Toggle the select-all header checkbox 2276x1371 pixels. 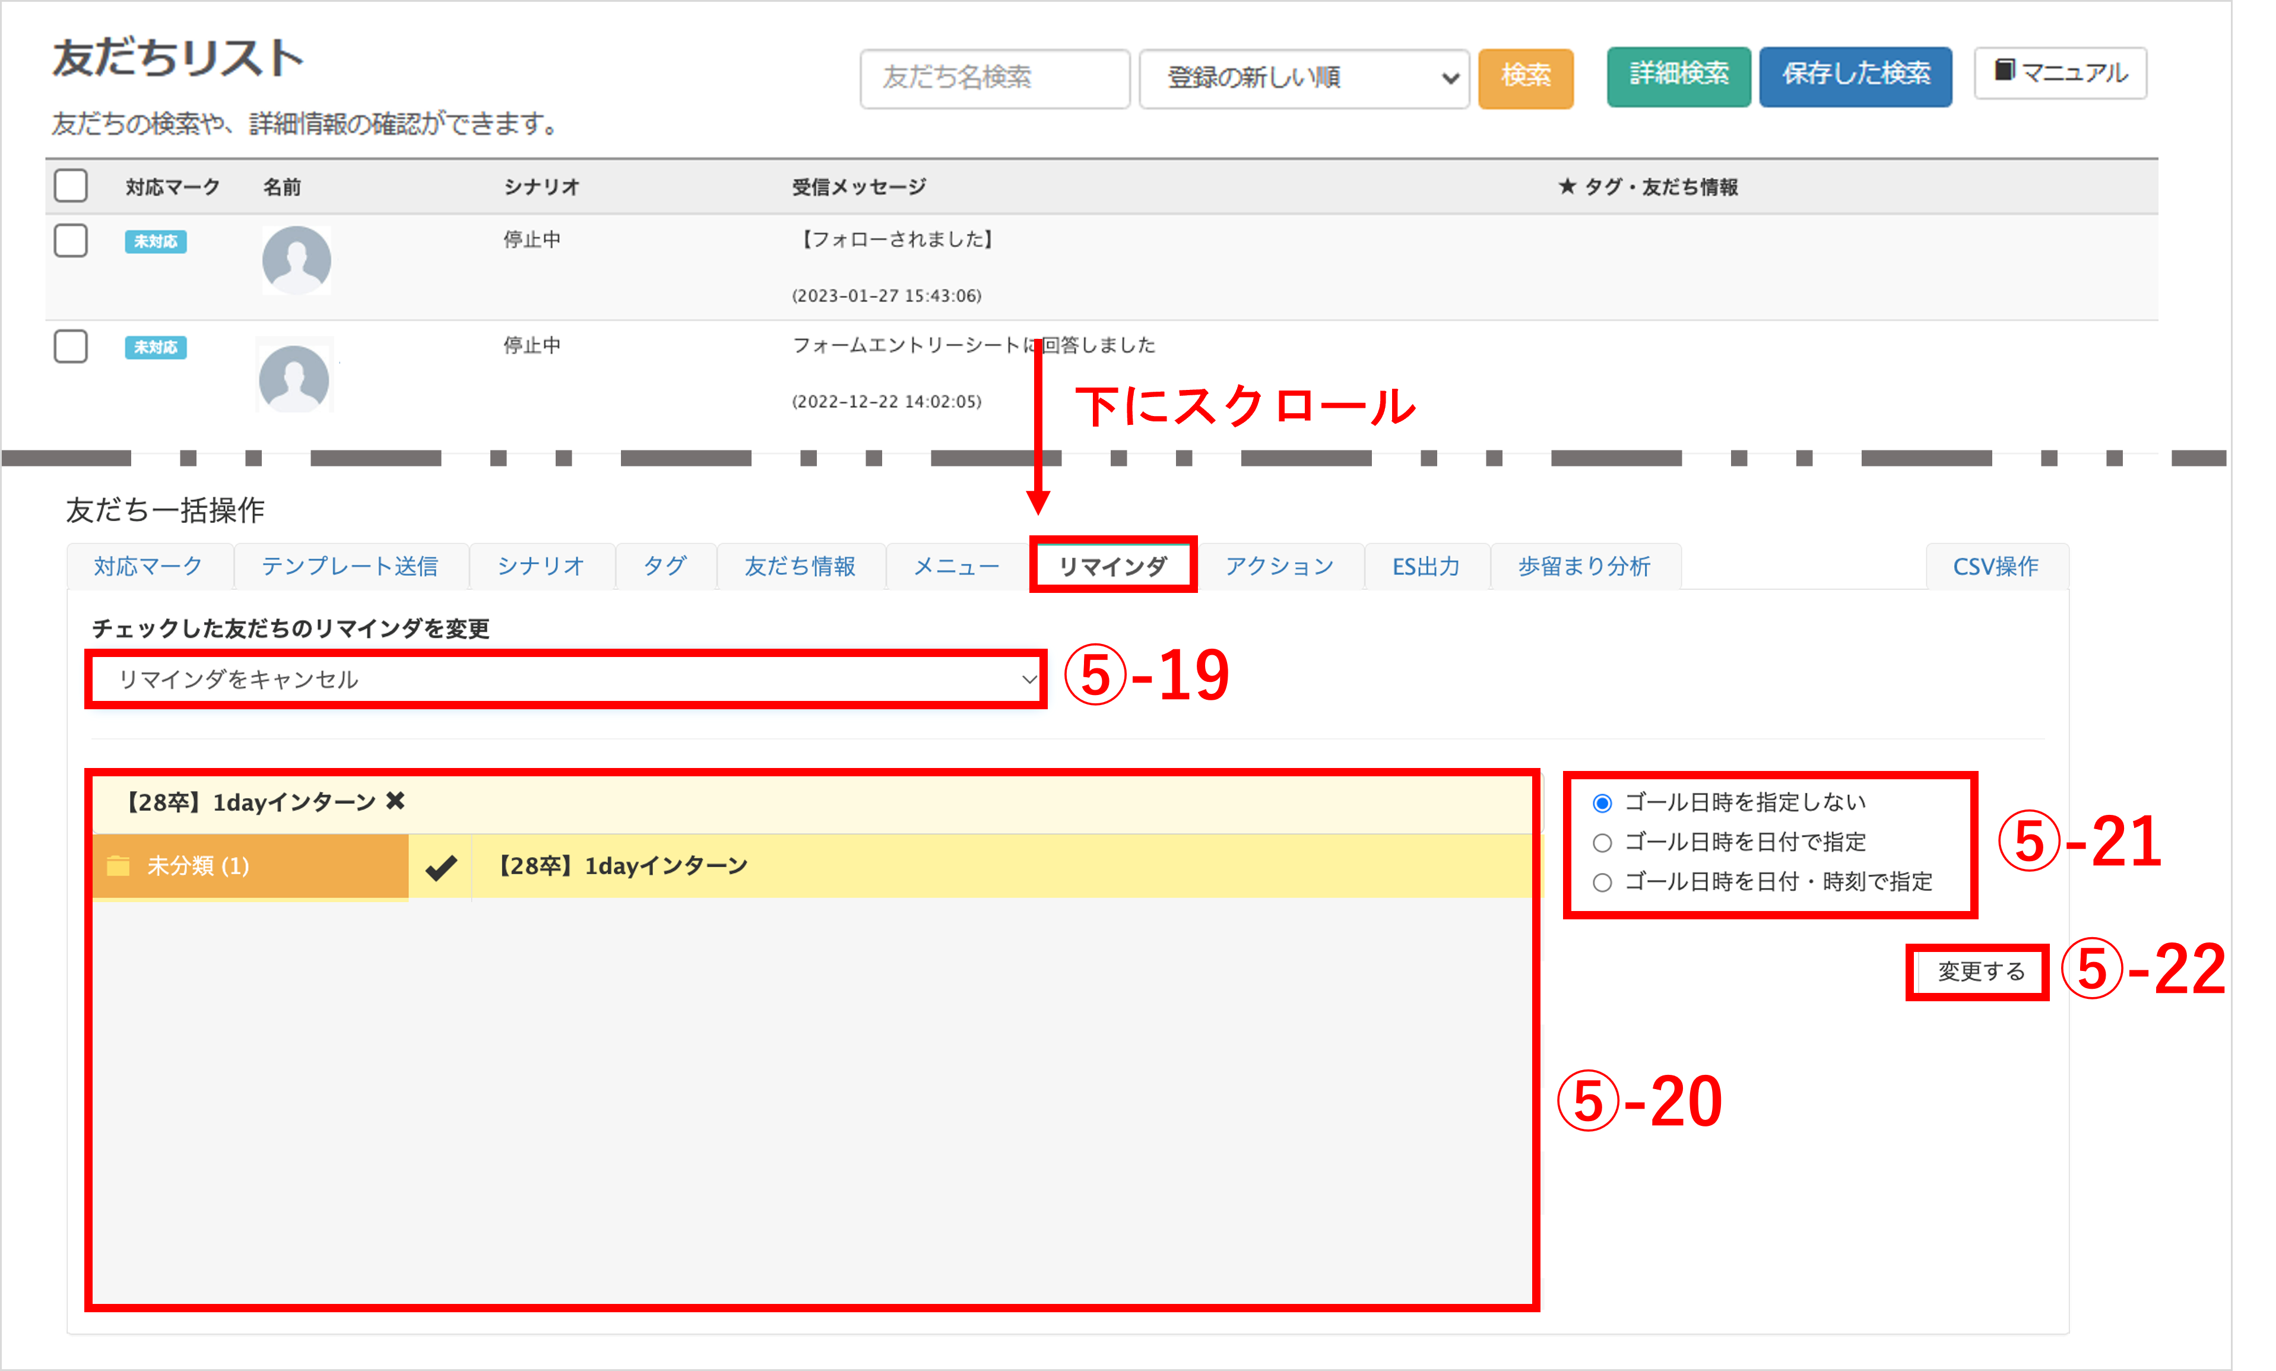click(71, 186)
